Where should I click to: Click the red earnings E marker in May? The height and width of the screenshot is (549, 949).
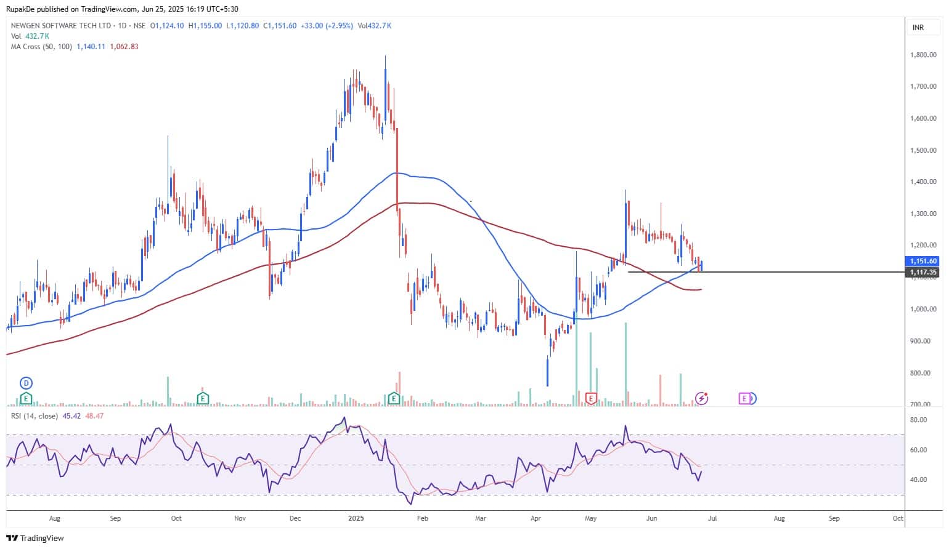click(x=591, y=399)
